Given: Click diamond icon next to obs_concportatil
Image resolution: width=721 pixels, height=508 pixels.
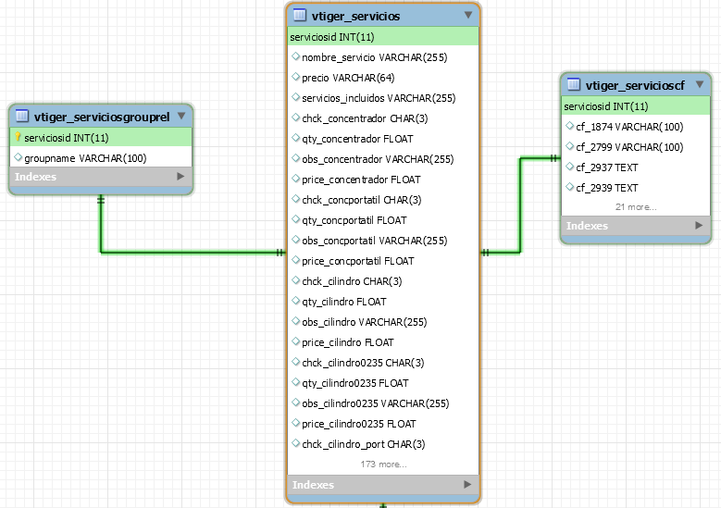Looking at the screenshot, I should [295, 240].
